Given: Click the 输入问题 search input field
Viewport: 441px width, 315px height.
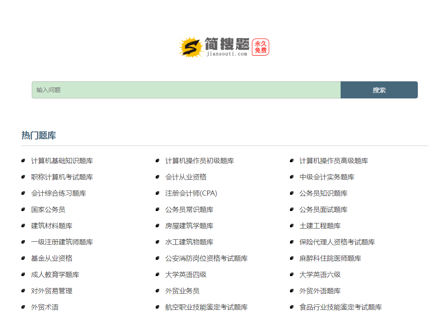Looking at the screenshot, I should [x=186, y=90].
